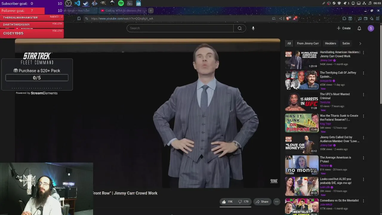Open the browser hamburger menu
This screenshot has width=382, height=215.
[x=378, y=19]
